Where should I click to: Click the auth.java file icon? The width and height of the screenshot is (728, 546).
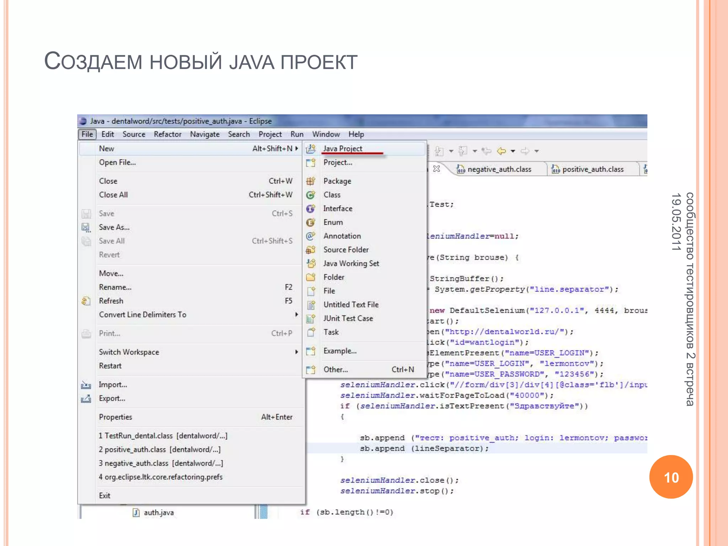tap(136, 513)
